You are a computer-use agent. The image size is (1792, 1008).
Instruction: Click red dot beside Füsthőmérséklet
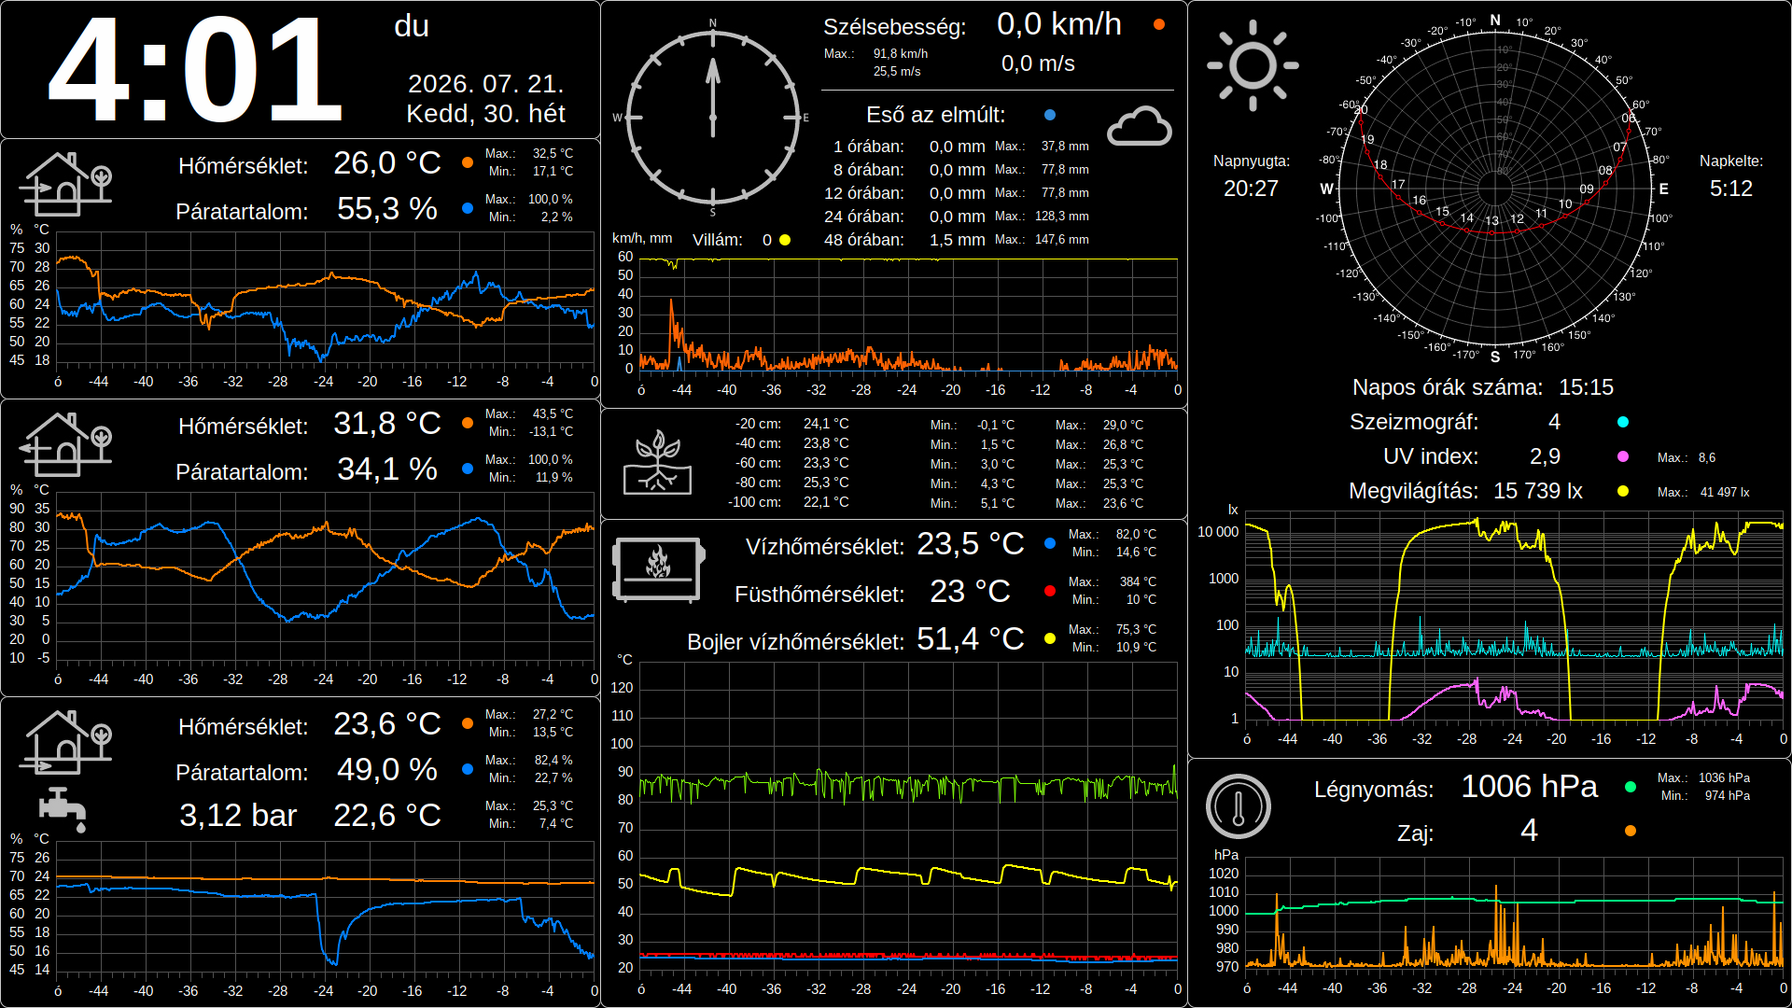click(1050, 591)
